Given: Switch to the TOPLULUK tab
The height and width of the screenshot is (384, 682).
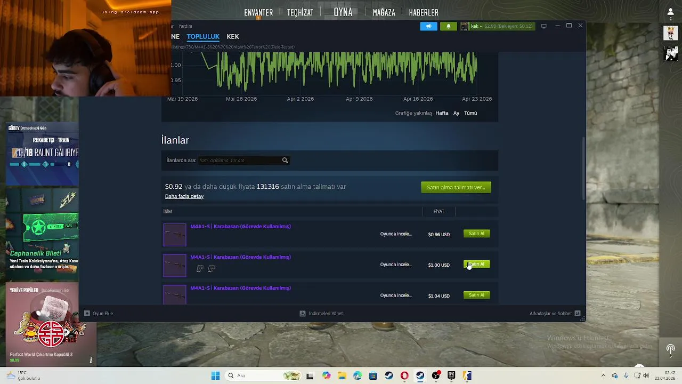Looking at the screenshot, I should (203, 37).
